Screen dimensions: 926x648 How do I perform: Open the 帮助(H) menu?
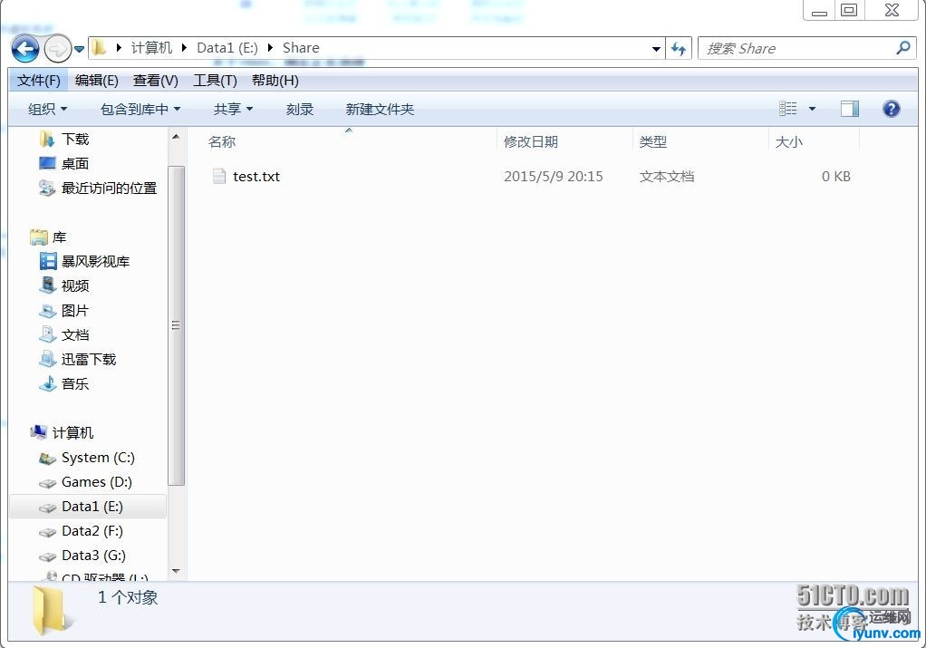click(x=275, y=81)
